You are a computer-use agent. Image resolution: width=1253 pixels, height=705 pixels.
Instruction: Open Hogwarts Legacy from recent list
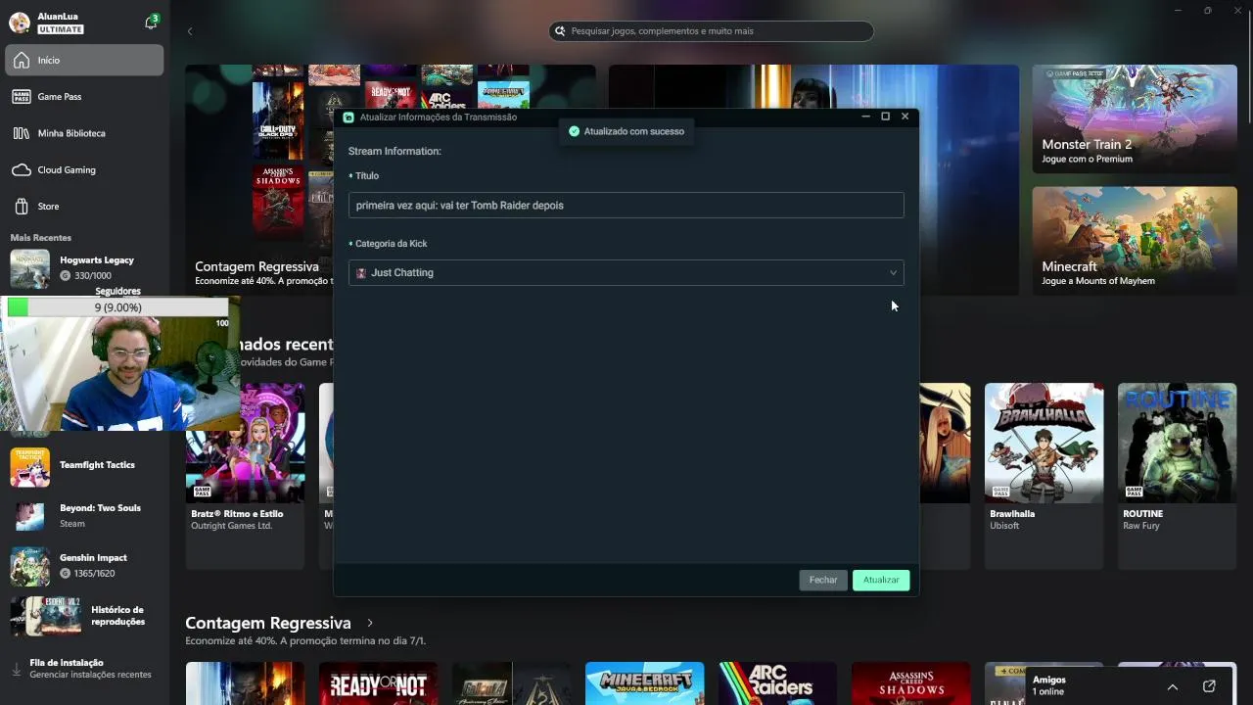(85, 268)
